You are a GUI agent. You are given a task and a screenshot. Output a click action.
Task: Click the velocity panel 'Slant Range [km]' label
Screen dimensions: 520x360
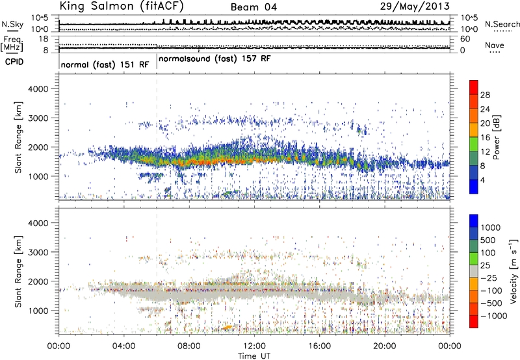(18, 271)
